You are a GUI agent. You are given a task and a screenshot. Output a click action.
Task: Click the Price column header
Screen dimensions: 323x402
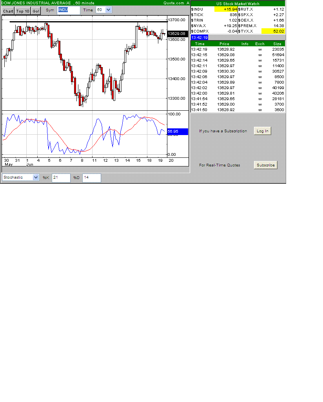[x=225, y=44]
